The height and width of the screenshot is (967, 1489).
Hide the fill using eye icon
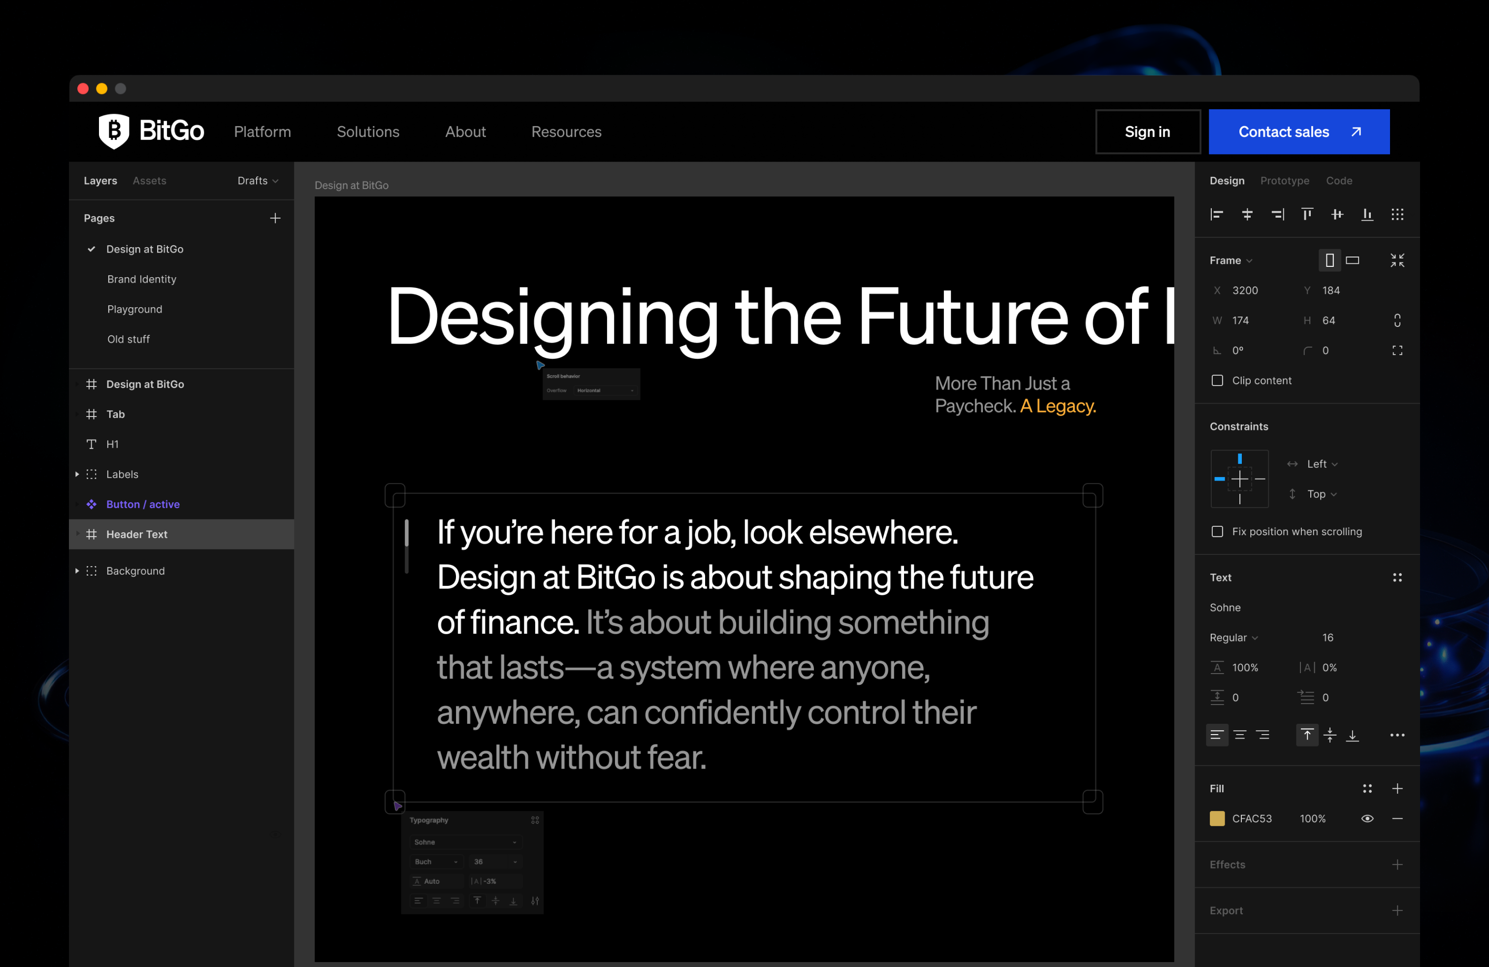[x=1367, y=818]
